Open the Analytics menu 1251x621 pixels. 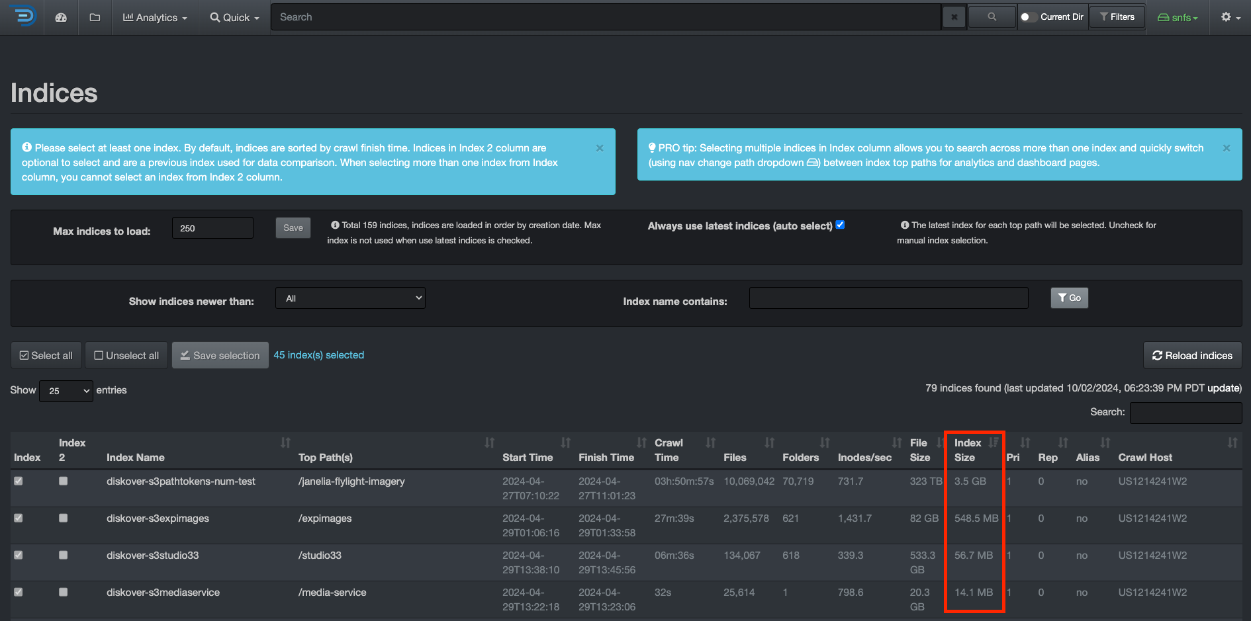[x=154, y=17]
